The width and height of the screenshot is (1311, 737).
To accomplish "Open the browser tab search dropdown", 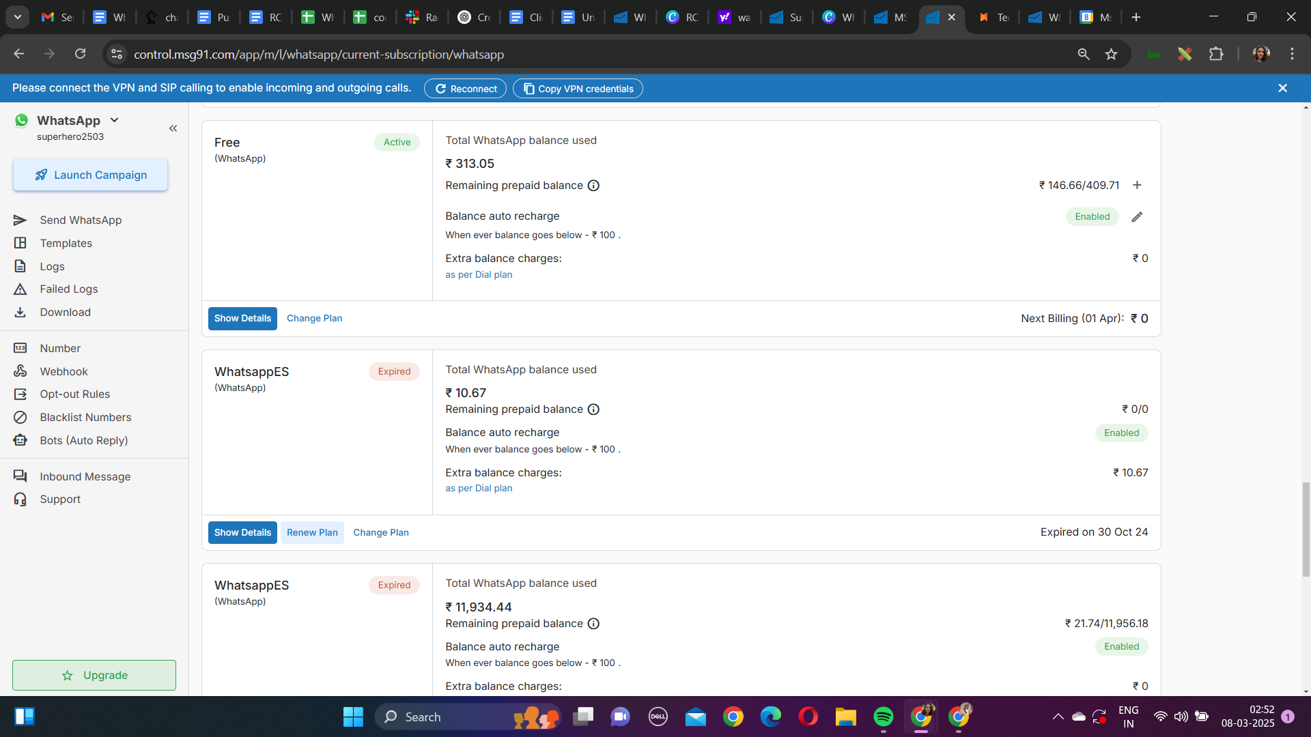I will (17, 17).
